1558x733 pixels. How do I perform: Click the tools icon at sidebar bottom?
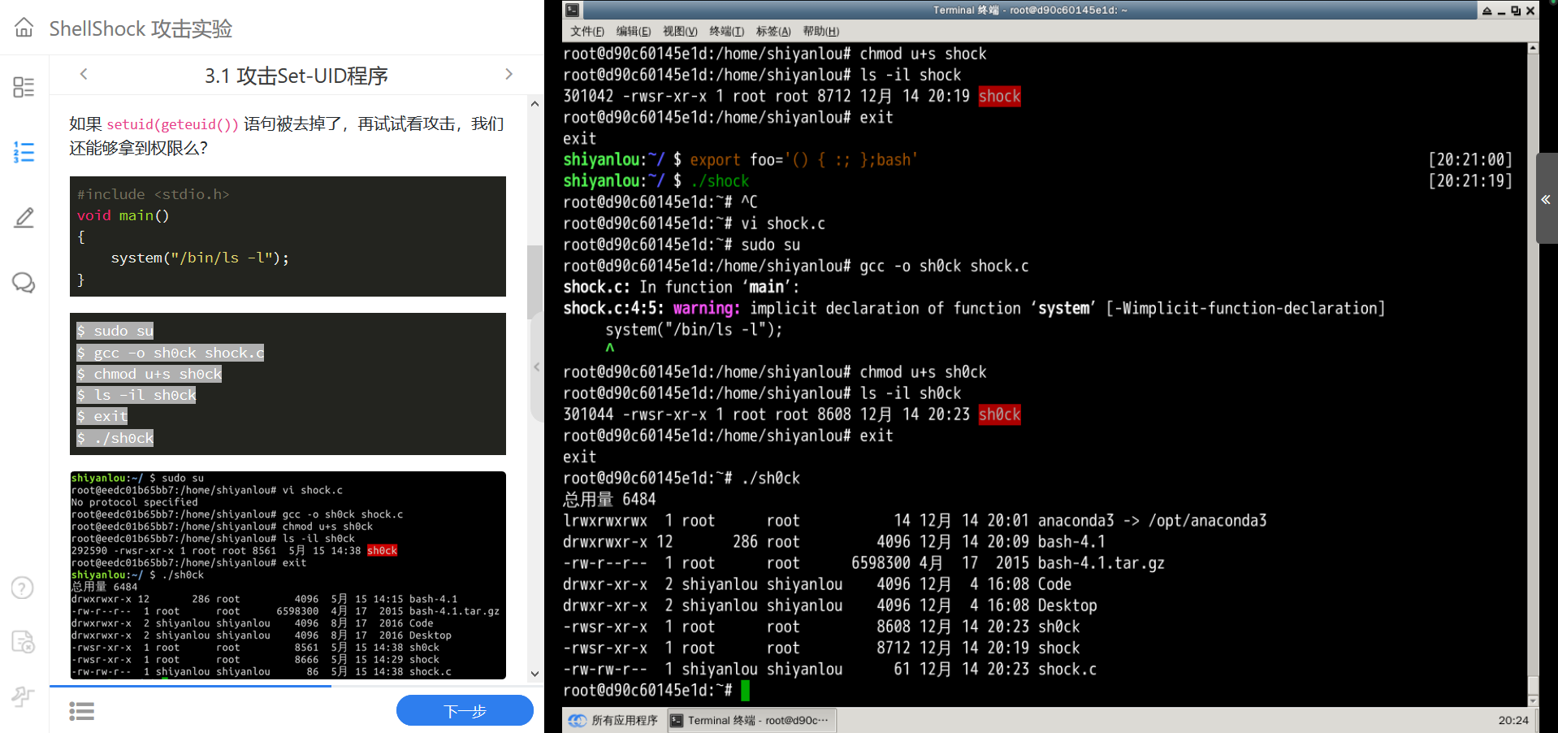pos(23,696)
